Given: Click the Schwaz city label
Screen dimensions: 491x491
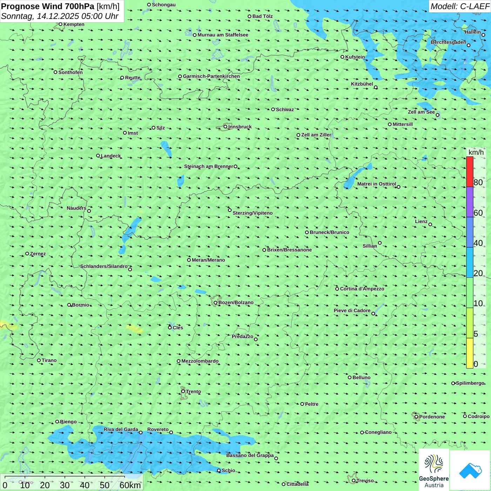Looking at the screenshot, I should (285, 109).
